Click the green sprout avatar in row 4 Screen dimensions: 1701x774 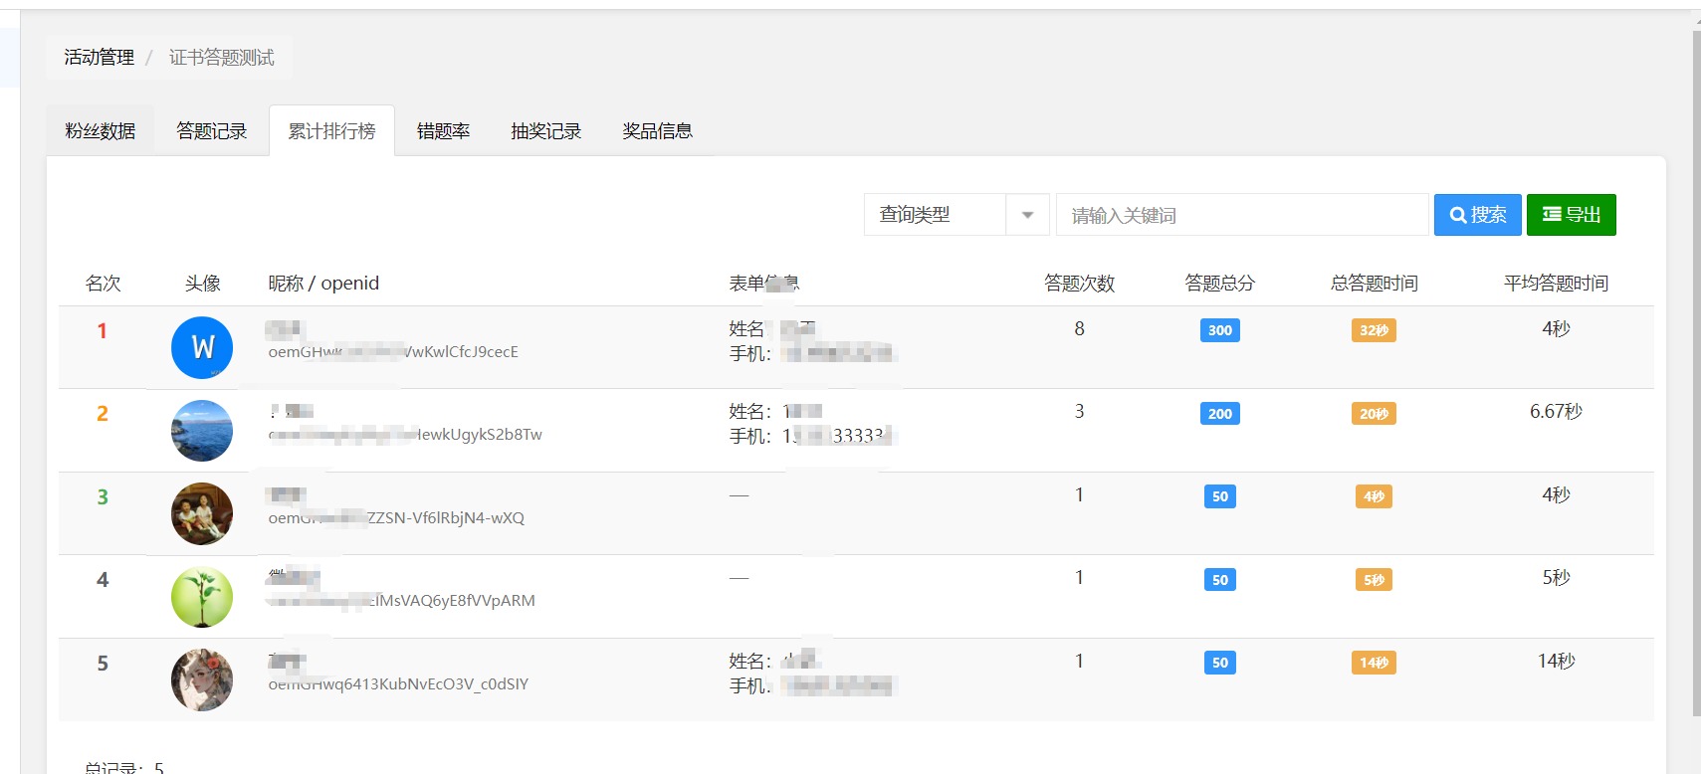[202, 597]
